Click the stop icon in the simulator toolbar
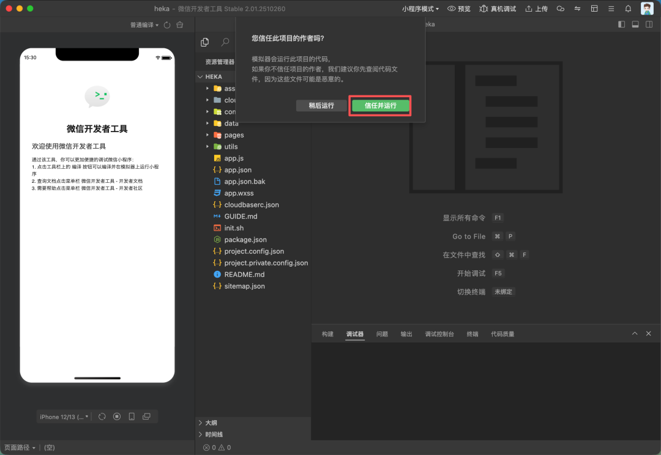This screenshot has height=455, width=661. point(116,416)
